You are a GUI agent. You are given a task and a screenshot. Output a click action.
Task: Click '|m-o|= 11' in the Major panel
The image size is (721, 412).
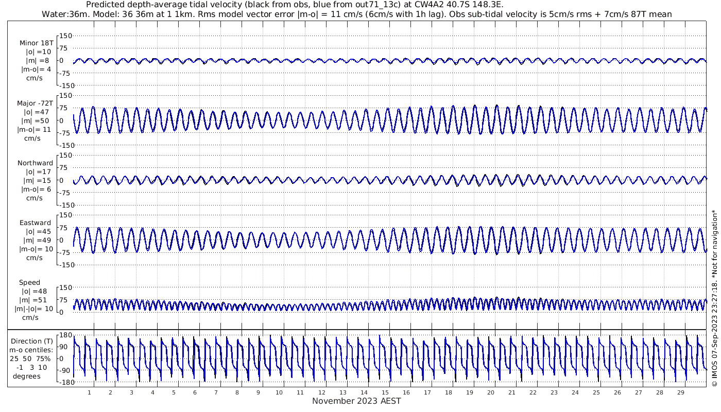[34, 129]
